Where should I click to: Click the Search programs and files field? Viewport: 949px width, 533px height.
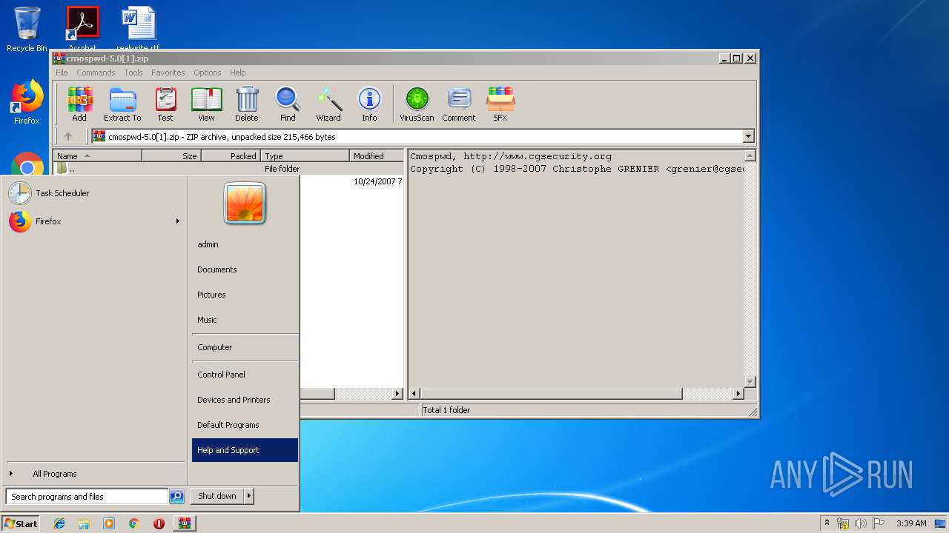coord(87,497)
